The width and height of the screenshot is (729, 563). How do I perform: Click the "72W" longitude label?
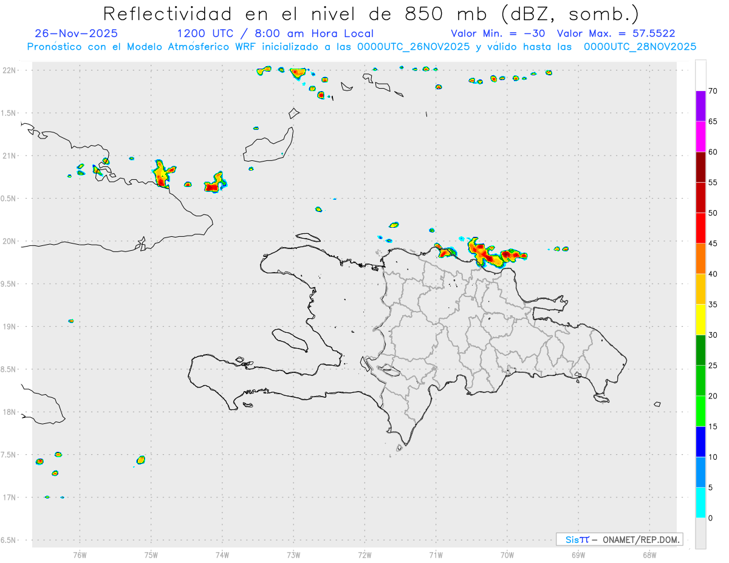point(365,554)
